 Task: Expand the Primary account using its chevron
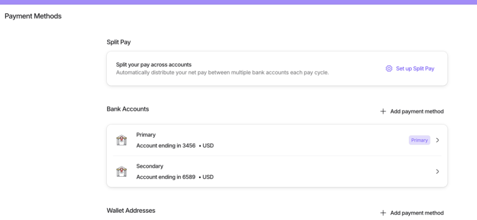coord(437,140)
